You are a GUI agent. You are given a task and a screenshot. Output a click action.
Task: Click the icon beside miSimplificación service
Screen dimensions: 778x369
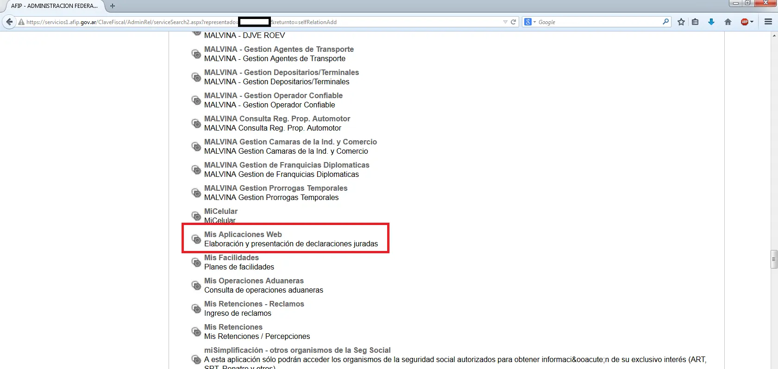point(196,359)
